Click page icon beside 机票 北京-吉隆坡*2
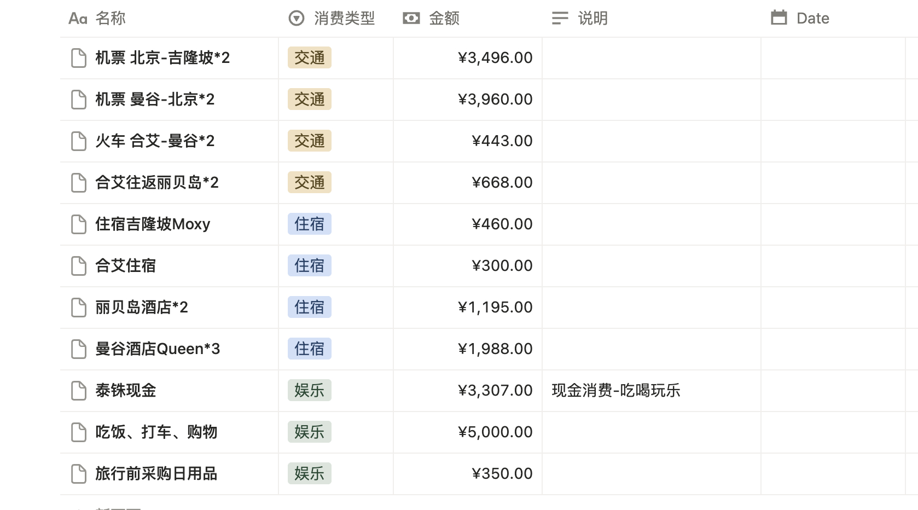Viewport: 918px width, 510px height. click(x=79, y=58)
